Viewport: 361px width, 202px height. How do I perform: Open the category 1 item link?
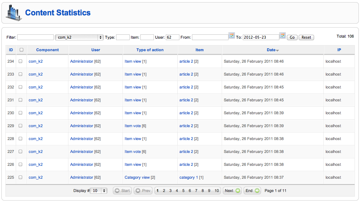tap(188, 177)
